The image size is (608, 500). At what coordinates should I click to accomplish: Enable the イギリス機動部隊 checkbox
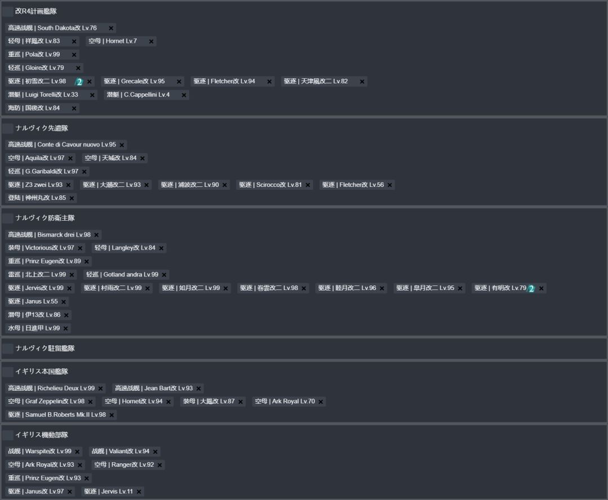tap(8, 435)
